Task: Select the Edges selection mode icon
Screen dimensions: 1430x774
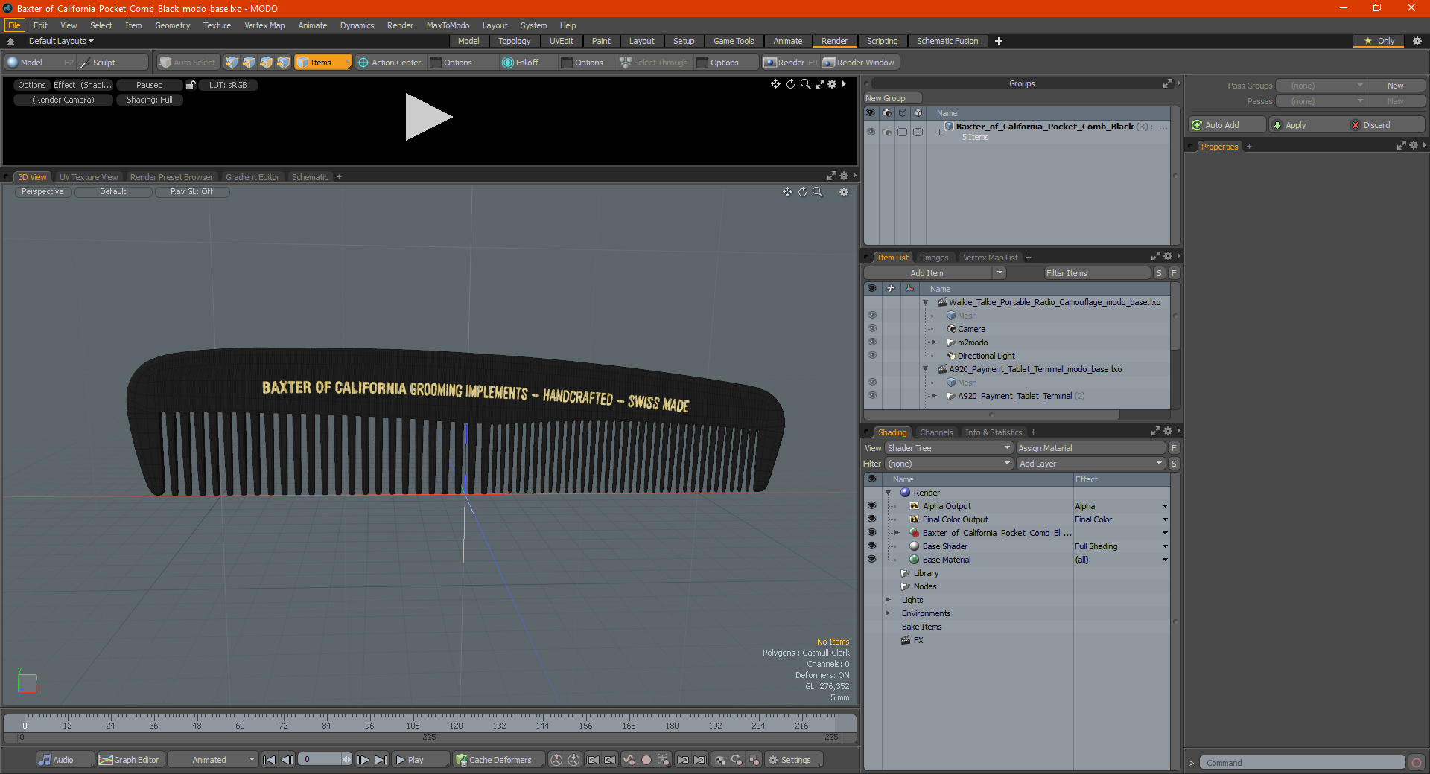Action: (x=249, y=63)
